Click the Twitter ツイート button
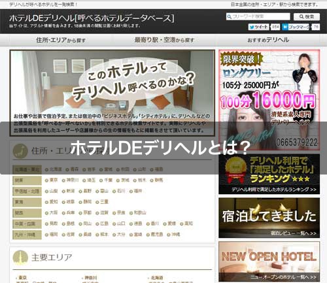Viewport: 327px width, 283px height. 258,27
